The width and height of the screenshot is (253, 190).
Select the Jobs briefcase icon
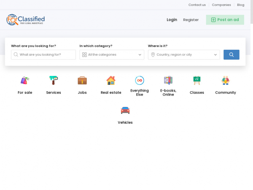(x=82, y=80)
